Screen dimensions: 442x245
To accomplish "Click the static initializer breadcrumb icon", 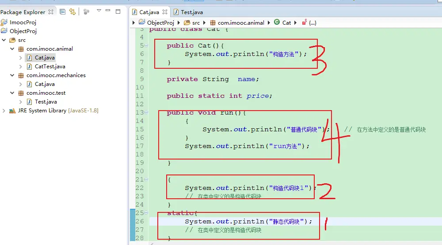I will click(304, 22).
